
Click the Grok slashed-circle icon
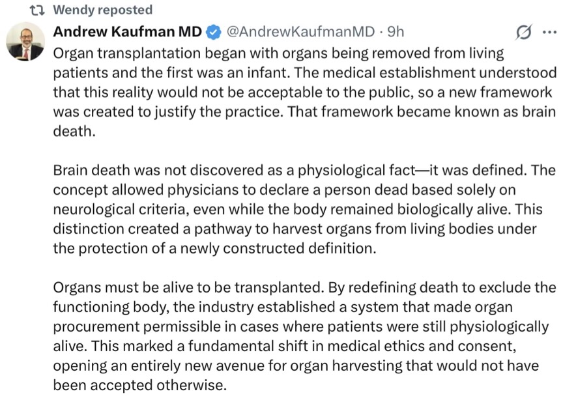coord(523,32)
